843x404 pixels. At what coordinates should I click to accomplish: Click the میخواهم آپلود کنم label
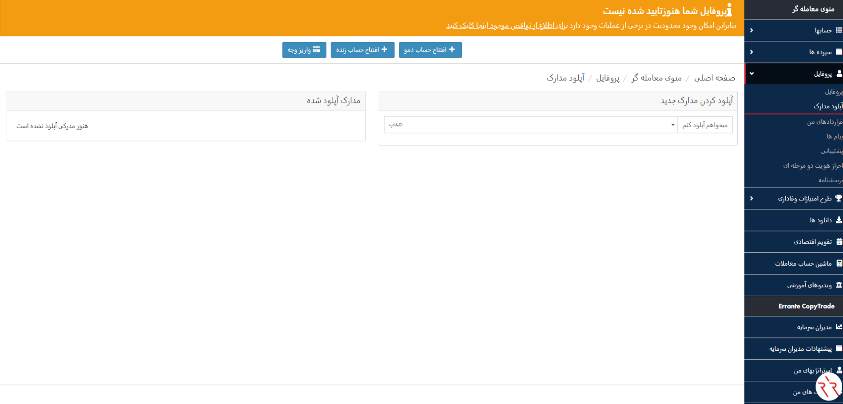(705, 125)
